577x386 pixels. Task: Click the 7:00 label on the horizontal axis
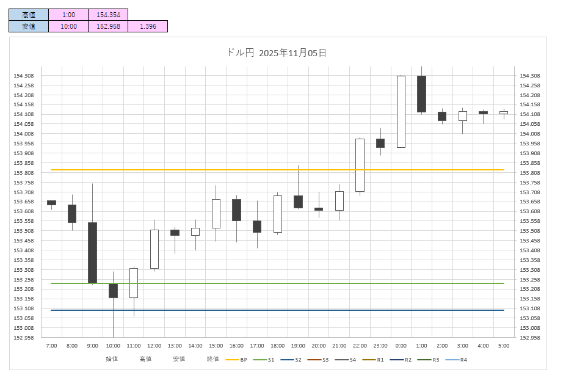coord(51,346)
